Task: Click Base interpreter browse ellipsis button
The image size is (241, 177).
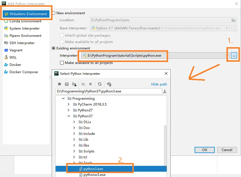Action: (234, 28)
